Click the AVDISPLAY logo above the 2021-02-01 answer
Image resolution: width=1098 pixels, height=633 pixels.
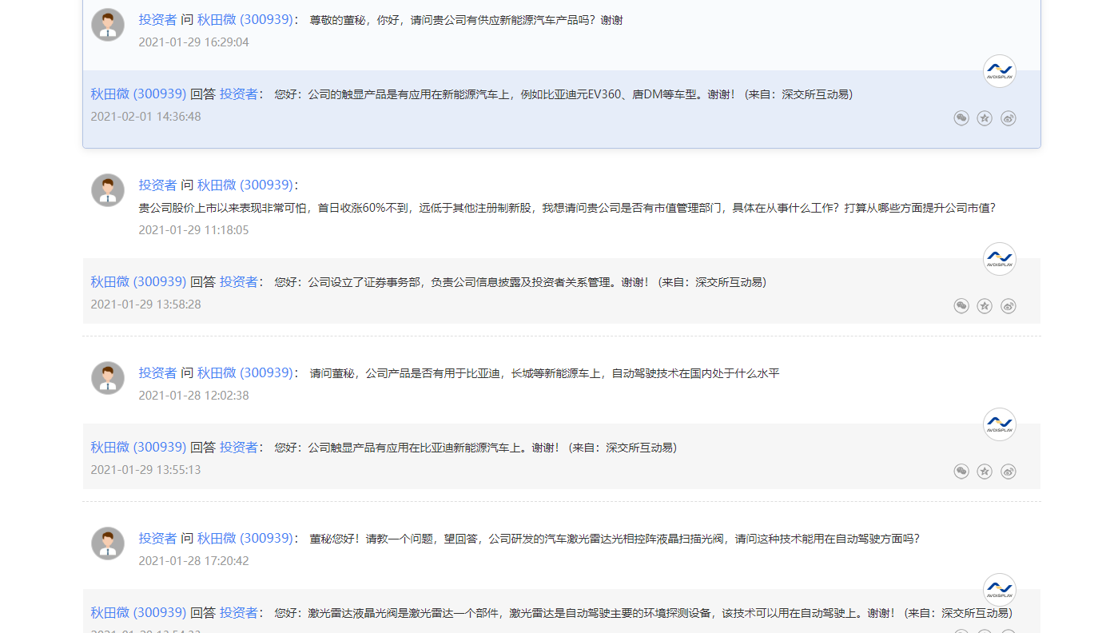999,71
